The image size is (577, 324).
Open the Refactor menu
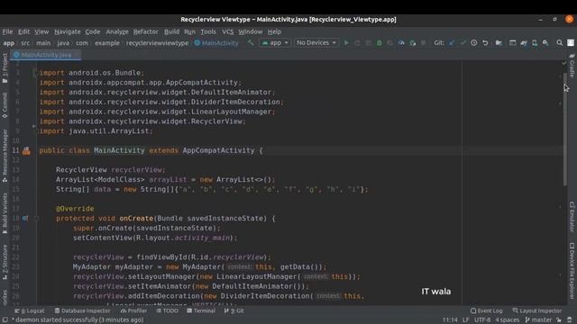coord(146,31)
